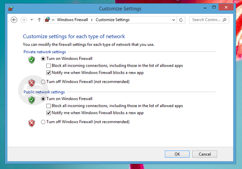Click the back navigation arrow
Image resolution: width=242 pixels, height=169 pixels.
[x=15, y=20]
